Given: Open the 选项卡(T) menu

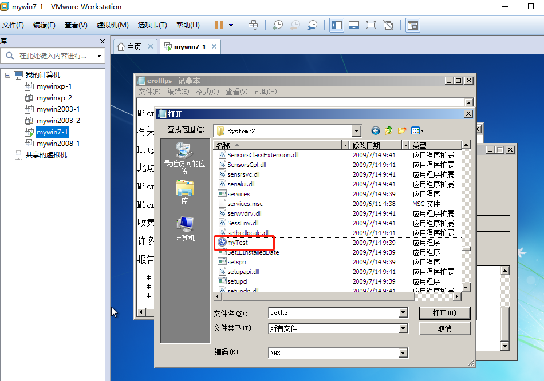Looking at the screenshot, I should 152,25.
